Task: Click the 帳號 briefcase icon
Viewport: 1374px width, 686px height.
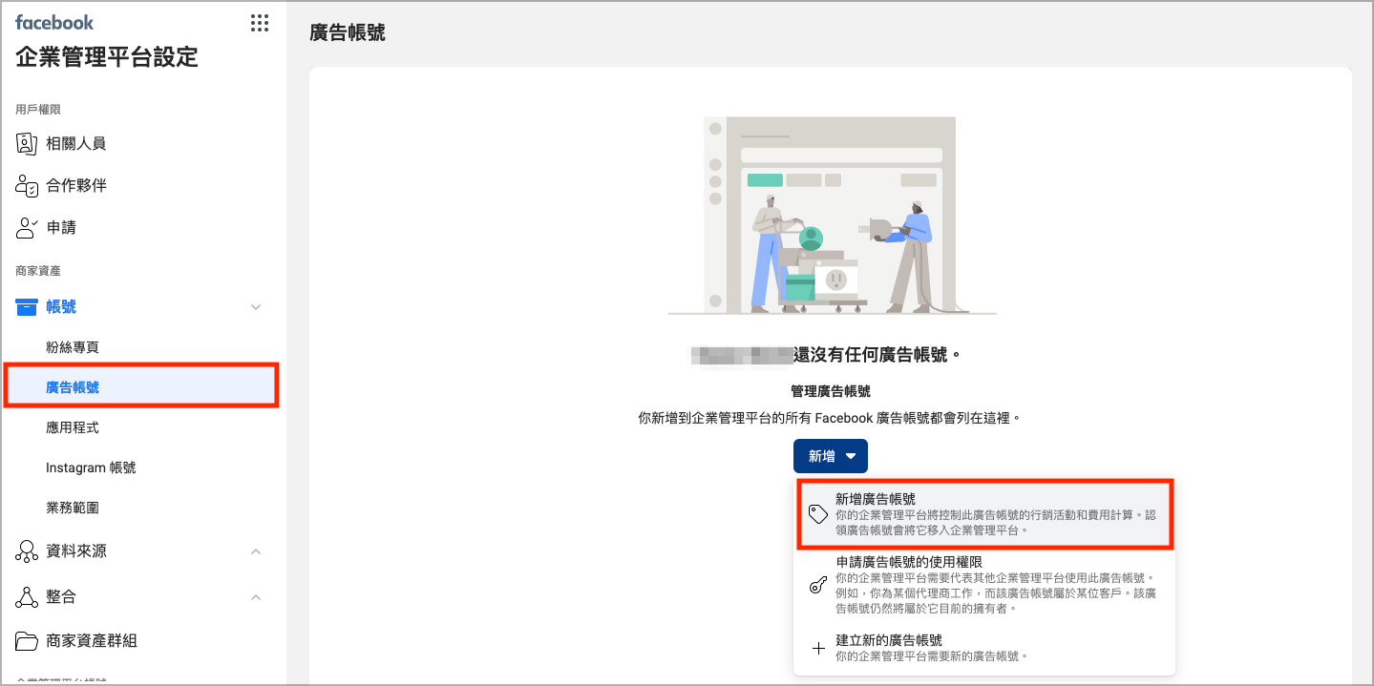Action: coord(27,306)
